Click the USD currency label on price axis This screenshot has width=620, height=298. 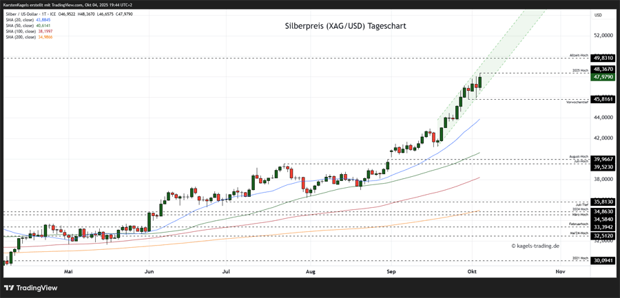click(598, 15)
